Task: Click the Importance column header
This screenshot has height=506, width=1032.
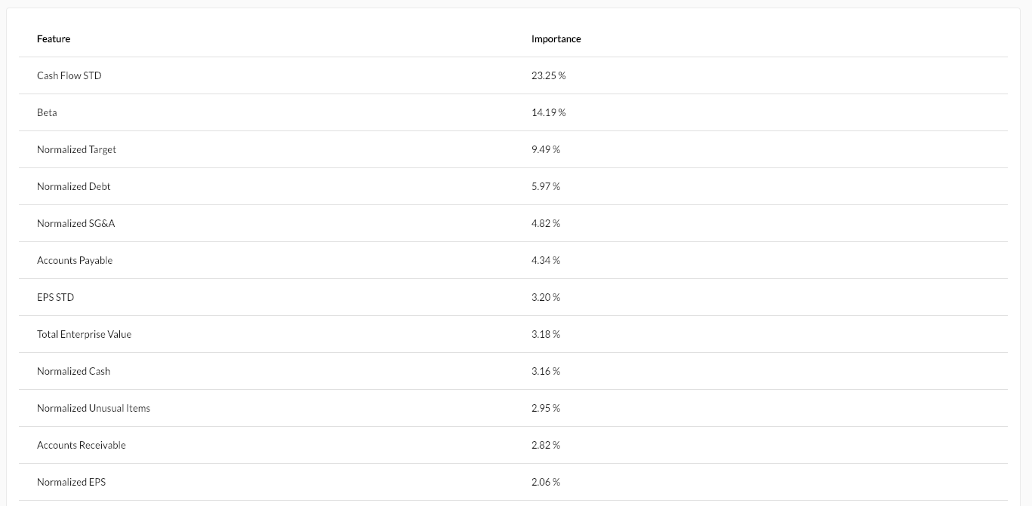Action: [x=556, y=38]
